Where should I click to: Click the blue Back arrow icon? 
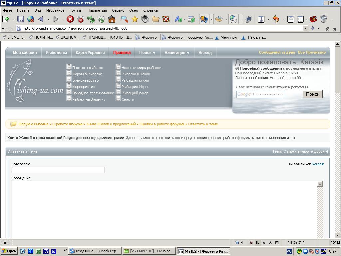[x=41, y=19]
